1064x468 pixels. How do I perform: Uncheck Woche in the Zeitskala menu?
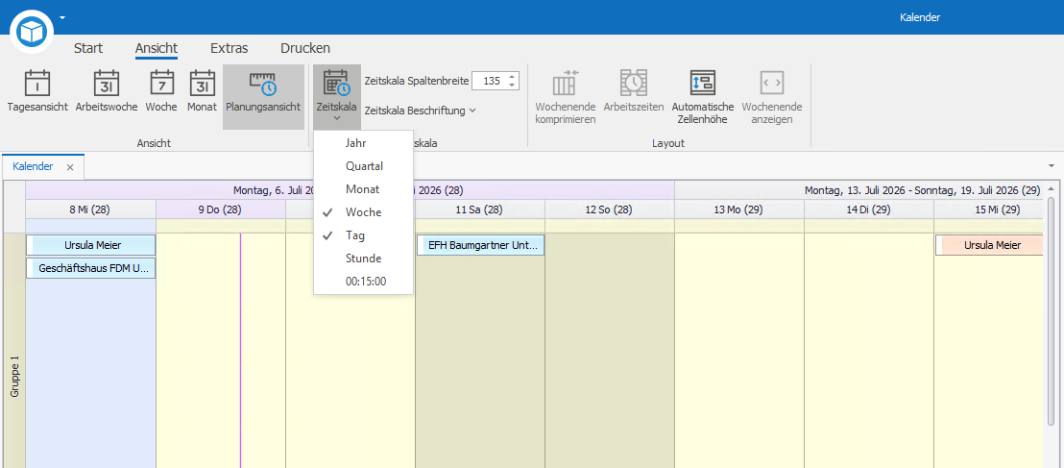[363, 212]
